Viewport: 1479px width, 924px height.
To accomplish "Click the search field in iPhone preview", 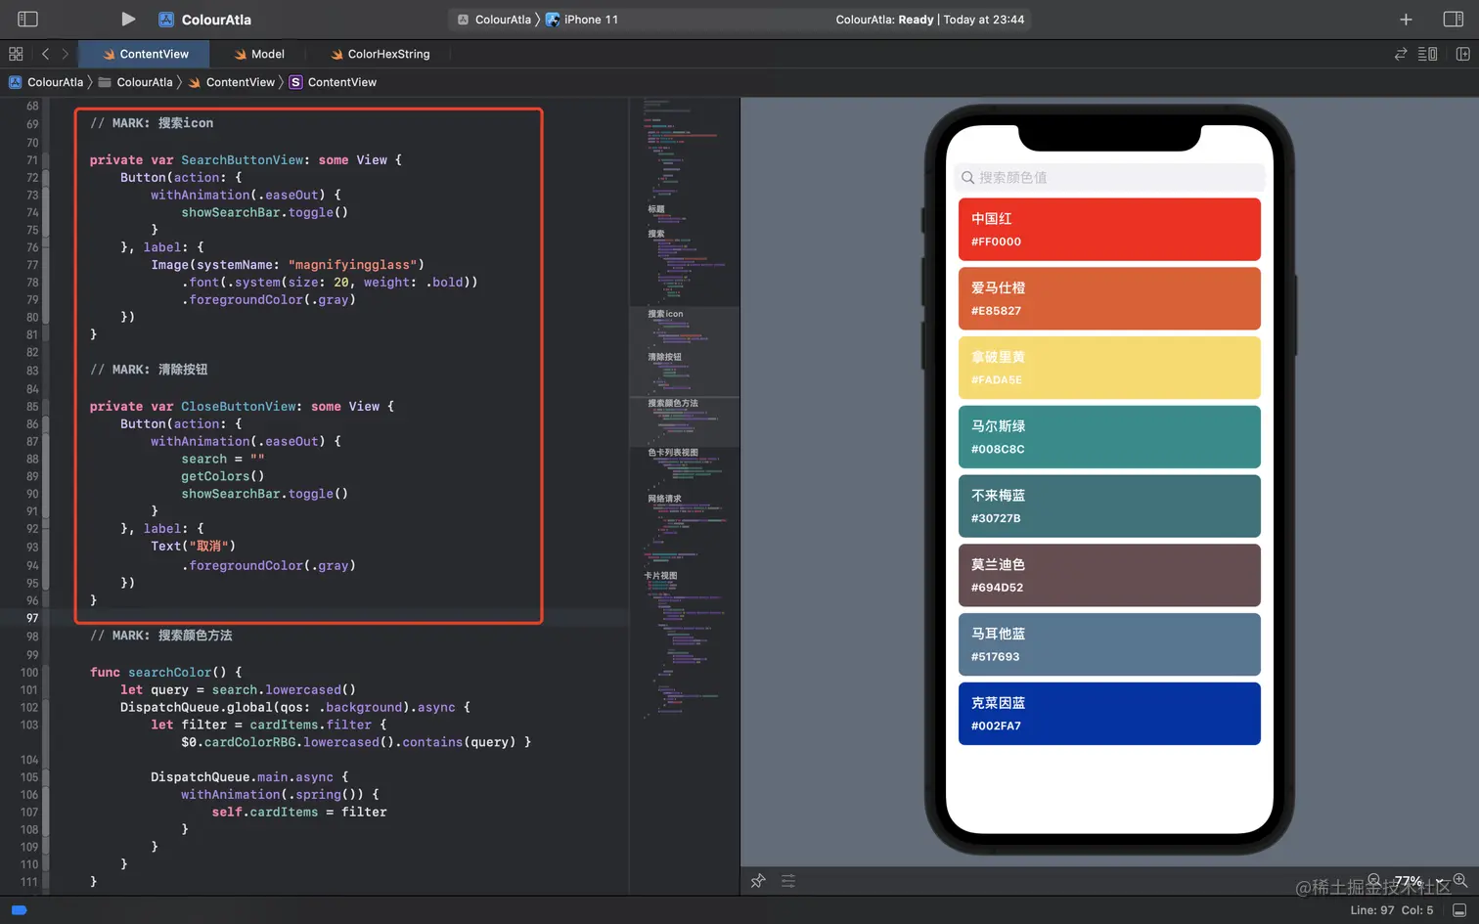I will pos(1109,177).
